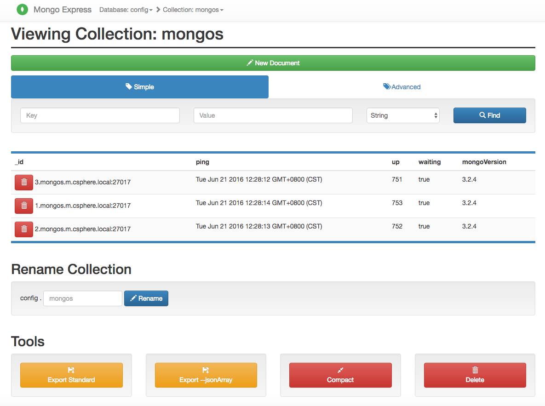Click the magnifier icon inside Find button
The height and width of the screenshot is (406, 545).
(x=482, y=115)
